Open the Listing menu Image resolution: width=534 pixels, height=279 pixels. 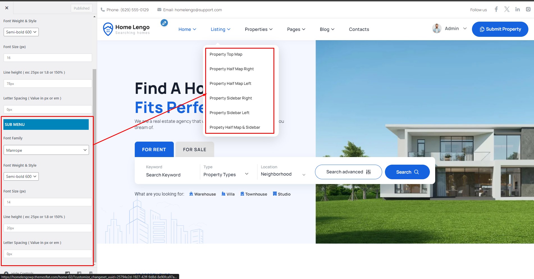(220, 29)
